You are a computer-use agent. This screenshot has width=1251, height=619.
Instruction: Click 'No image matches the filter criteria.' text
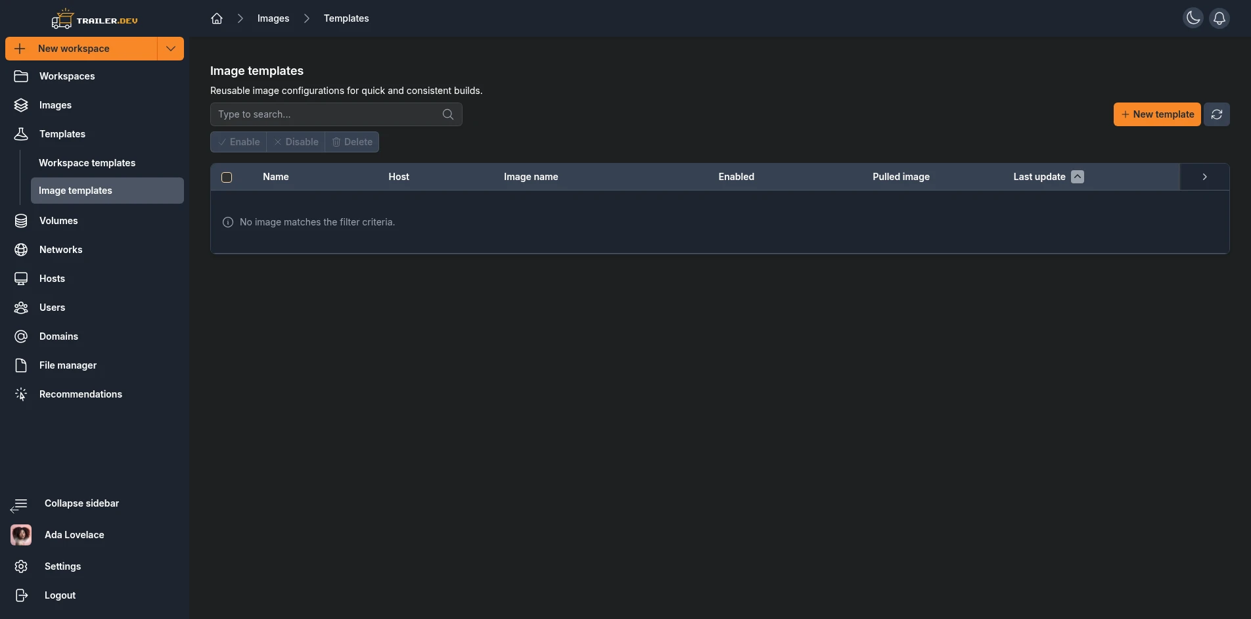pos(317,222)
